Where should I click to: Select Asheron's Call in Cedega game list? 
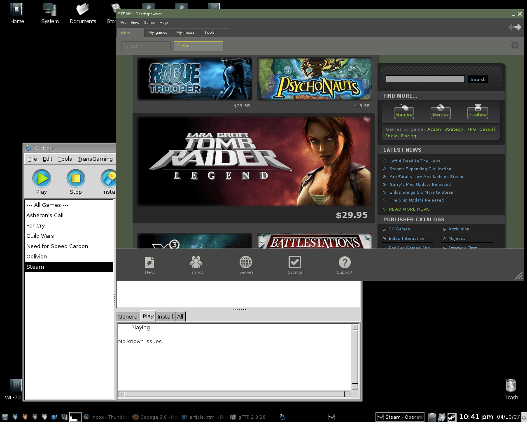[69, 215]
